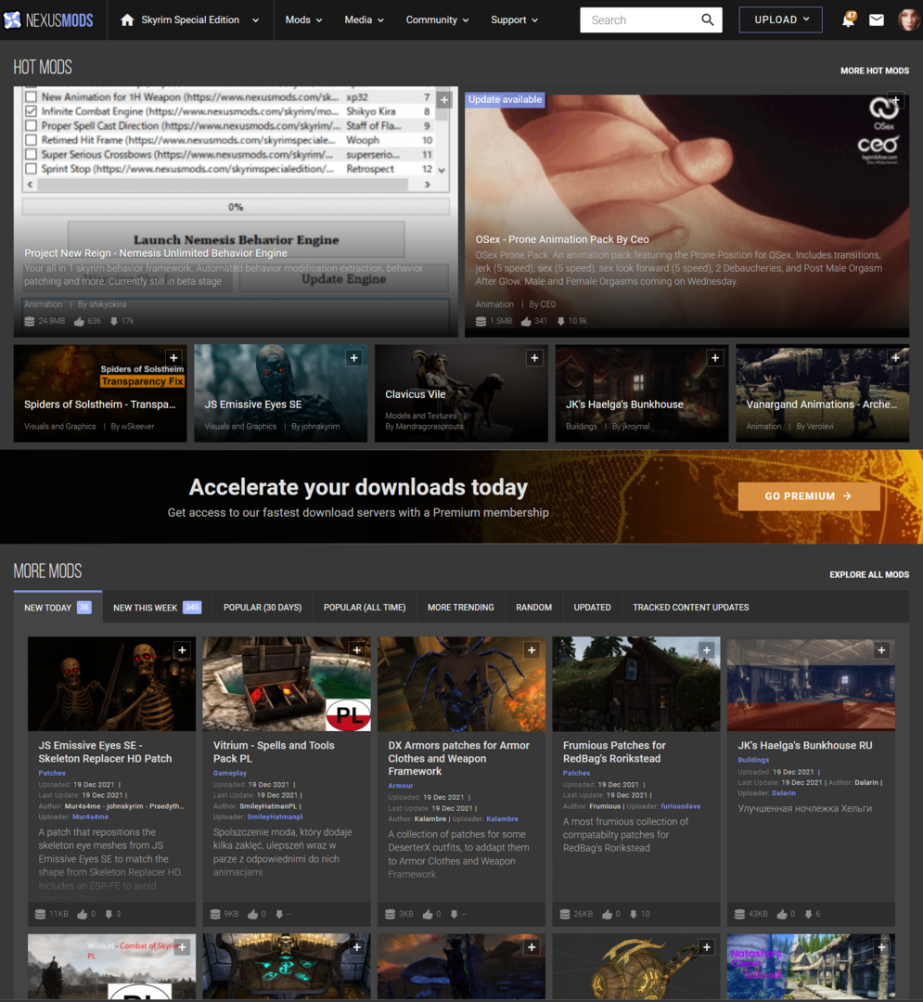Image resolution: width=923 pixels, height=1002 pixels.
Task: Click thumbs-up icon on Project New Reign card
Action: click(x=79, y=321)
